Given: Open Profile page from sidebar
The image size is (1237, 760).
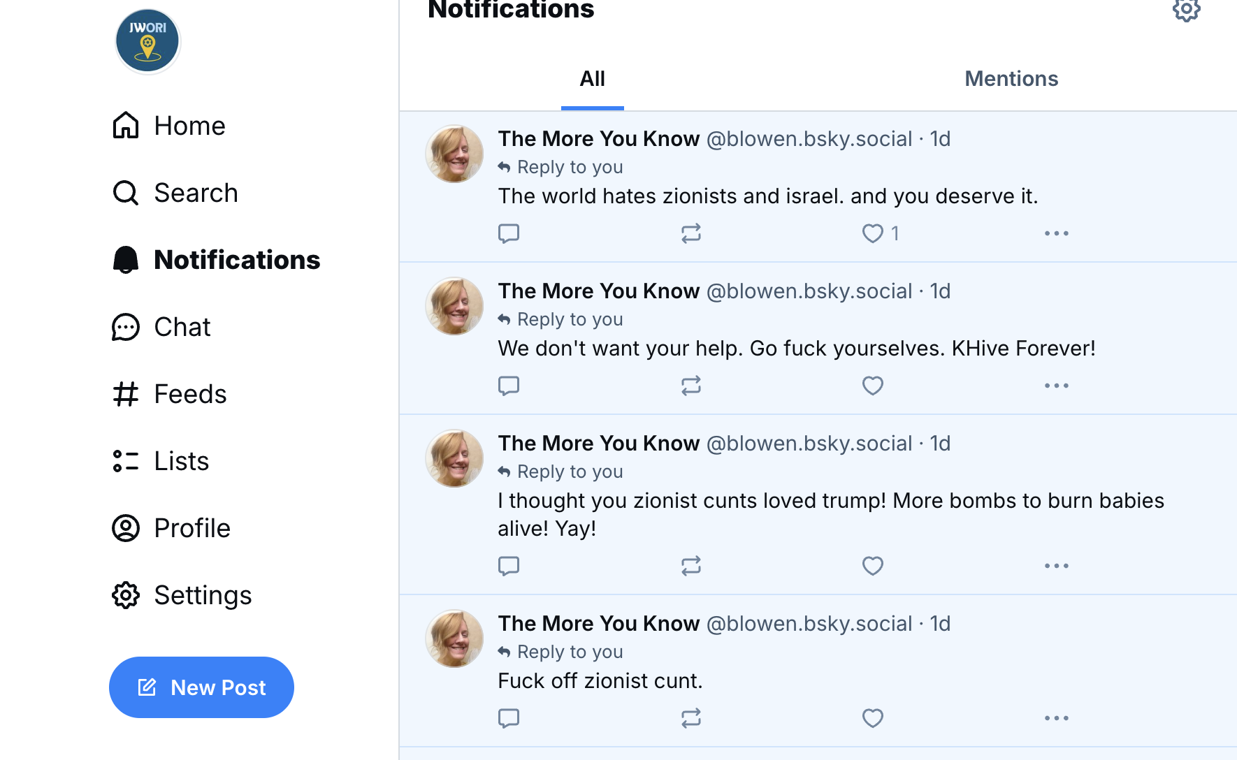Looking at the screenshot, I should (171, 528).
